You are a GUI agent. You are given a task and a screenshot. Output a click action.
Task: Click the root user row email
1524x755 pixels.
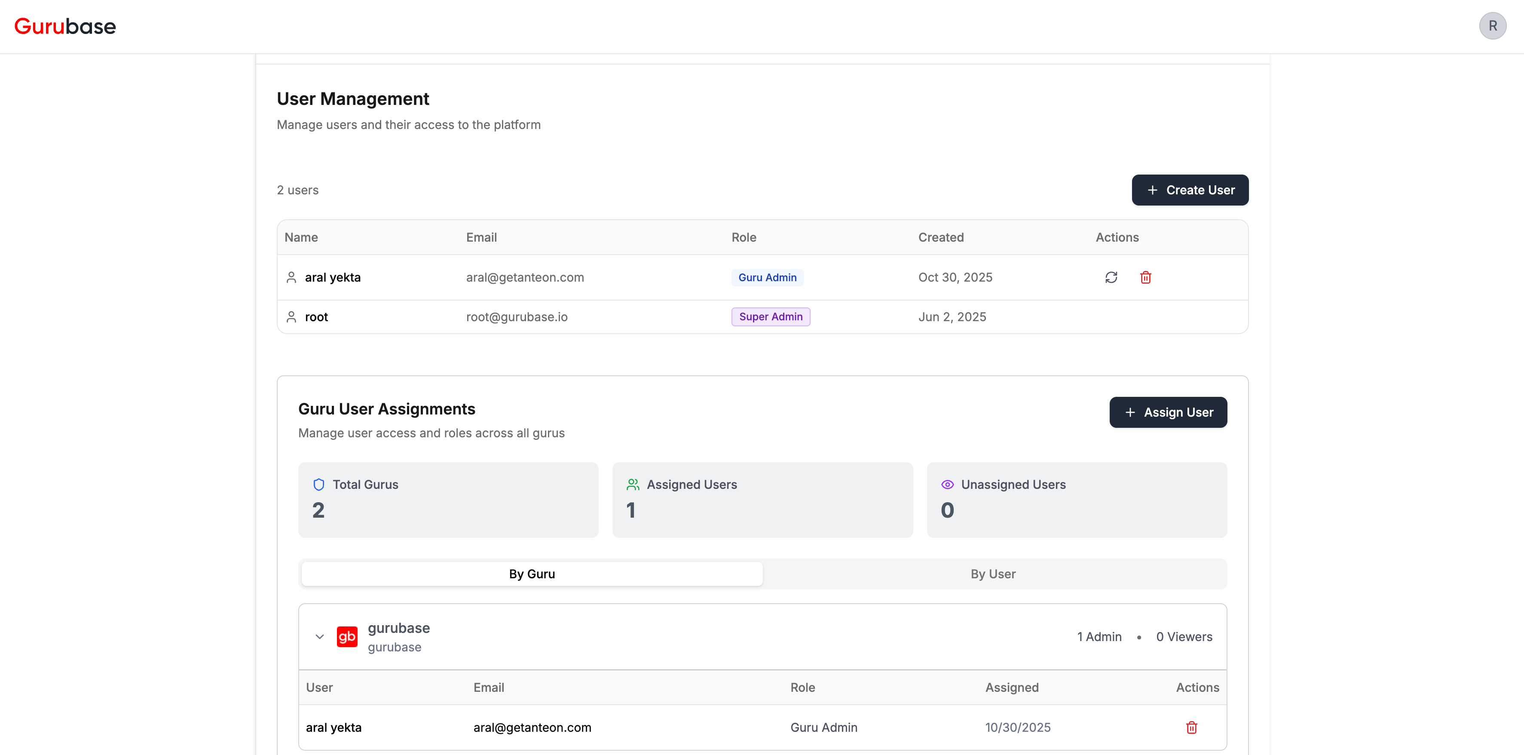[x=517, y=317]
